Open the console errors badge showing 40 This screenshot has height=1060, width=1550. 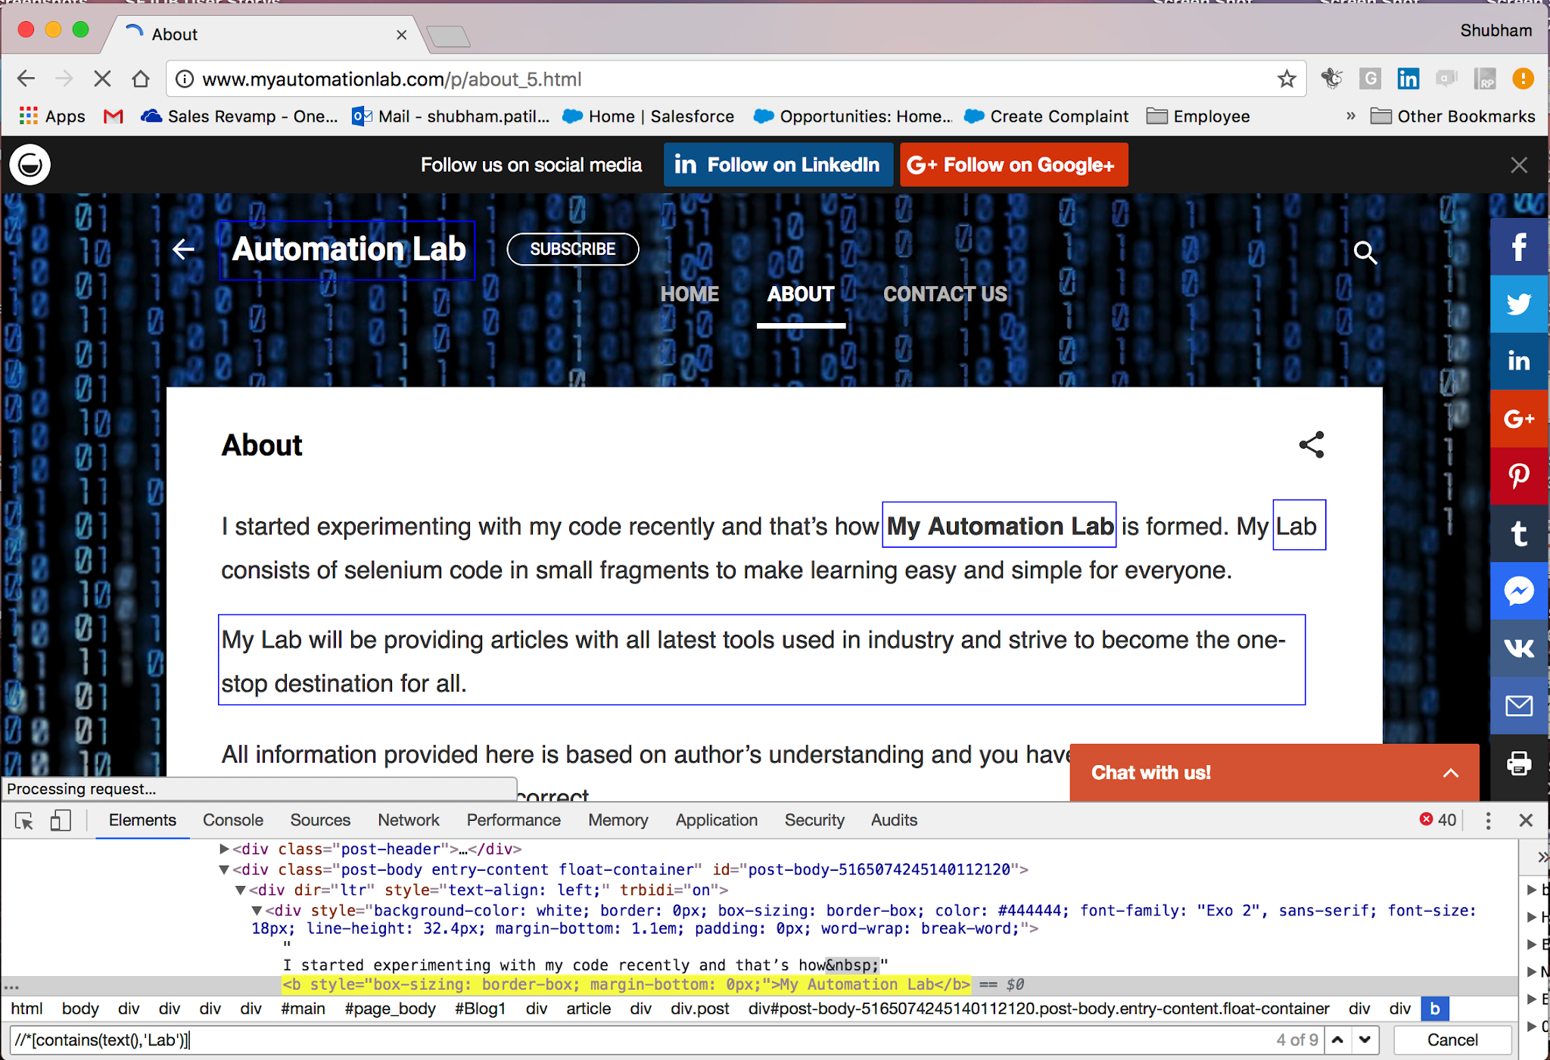(1436, 819)
